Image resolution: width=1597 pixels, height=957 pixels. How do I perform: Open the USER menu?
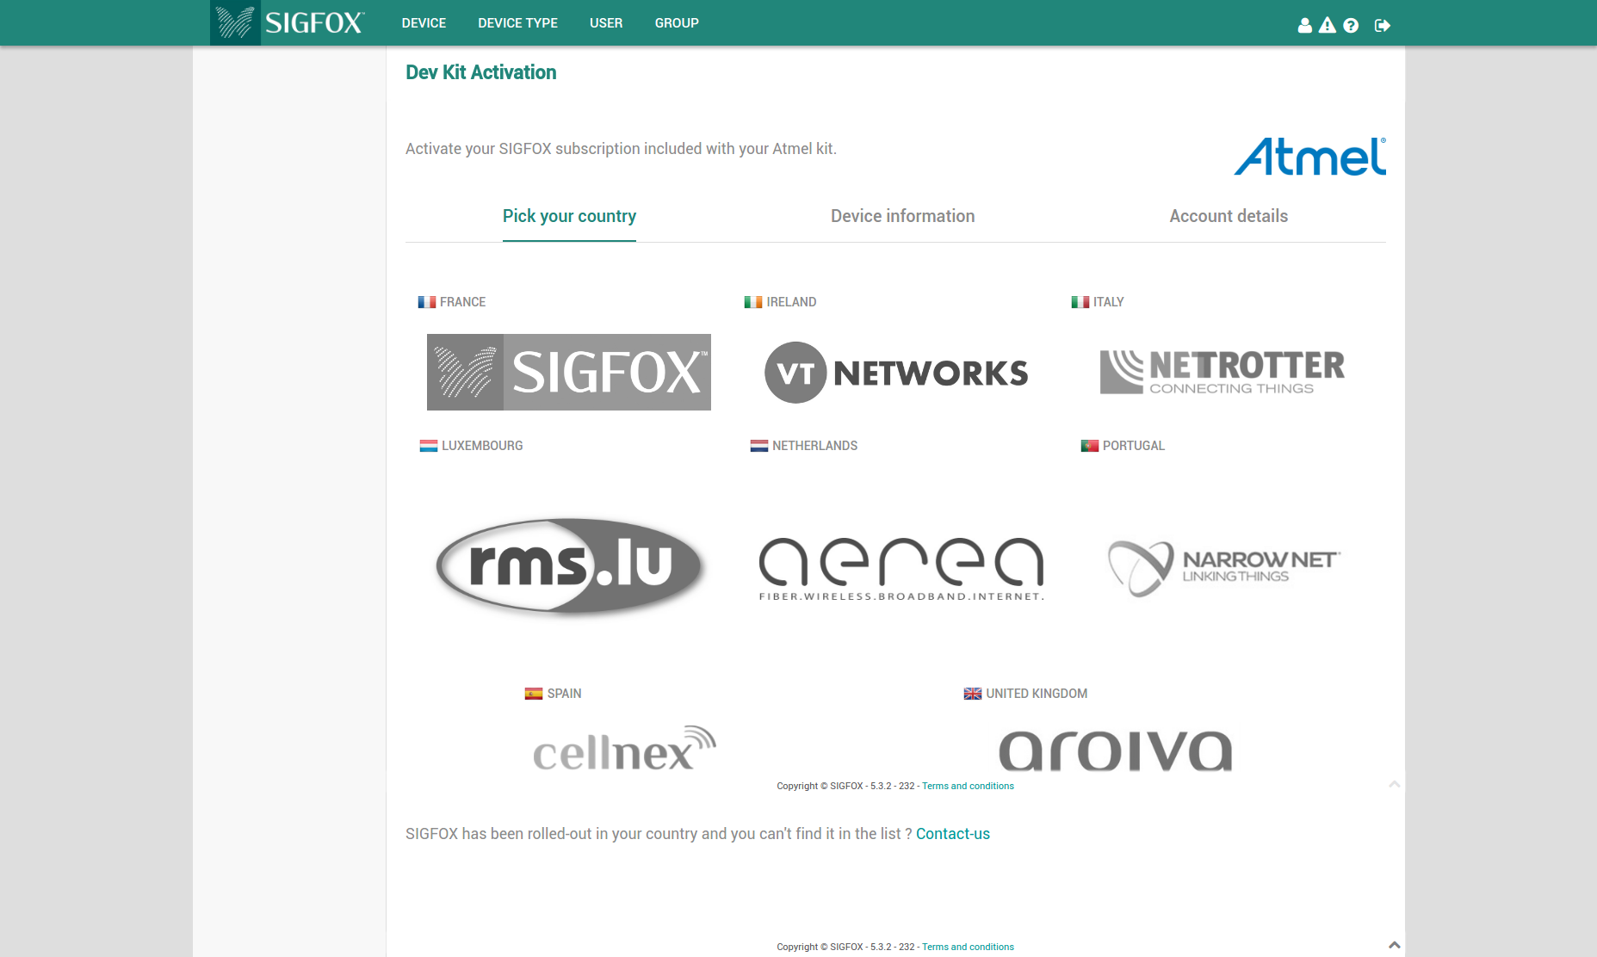point(606,23)
